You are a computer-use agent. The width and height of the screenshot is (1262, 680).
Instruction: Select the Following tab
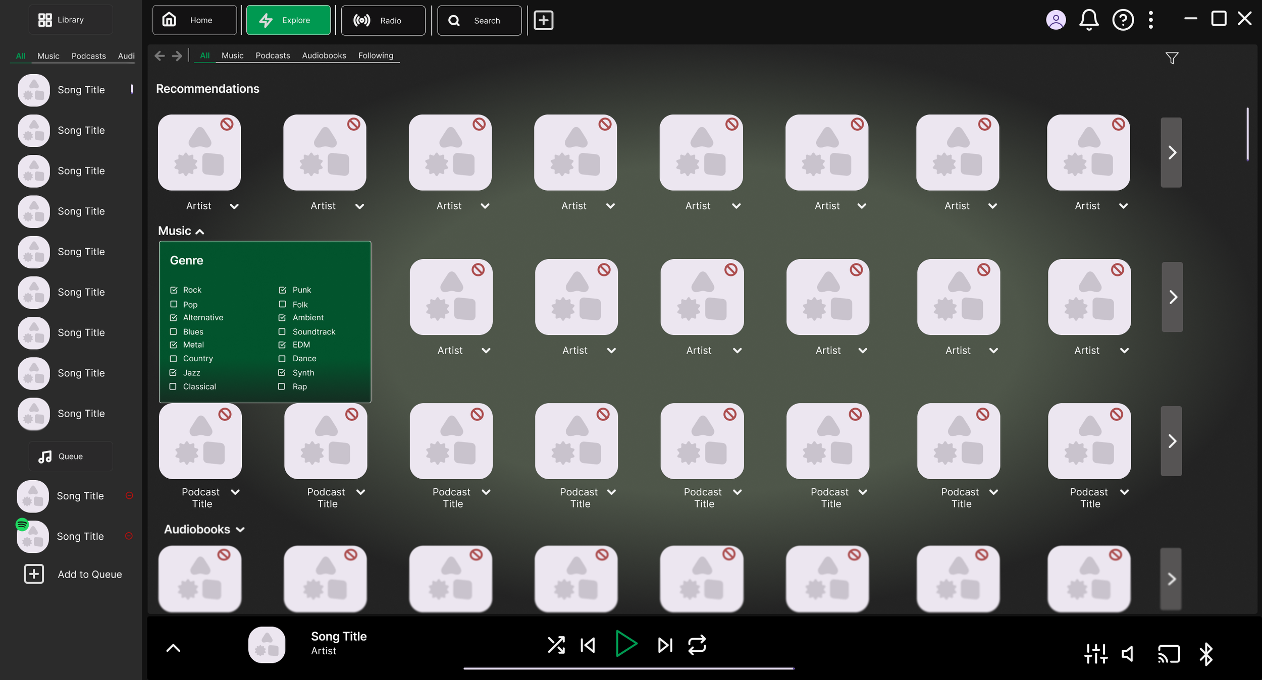[x=375, y=55]
